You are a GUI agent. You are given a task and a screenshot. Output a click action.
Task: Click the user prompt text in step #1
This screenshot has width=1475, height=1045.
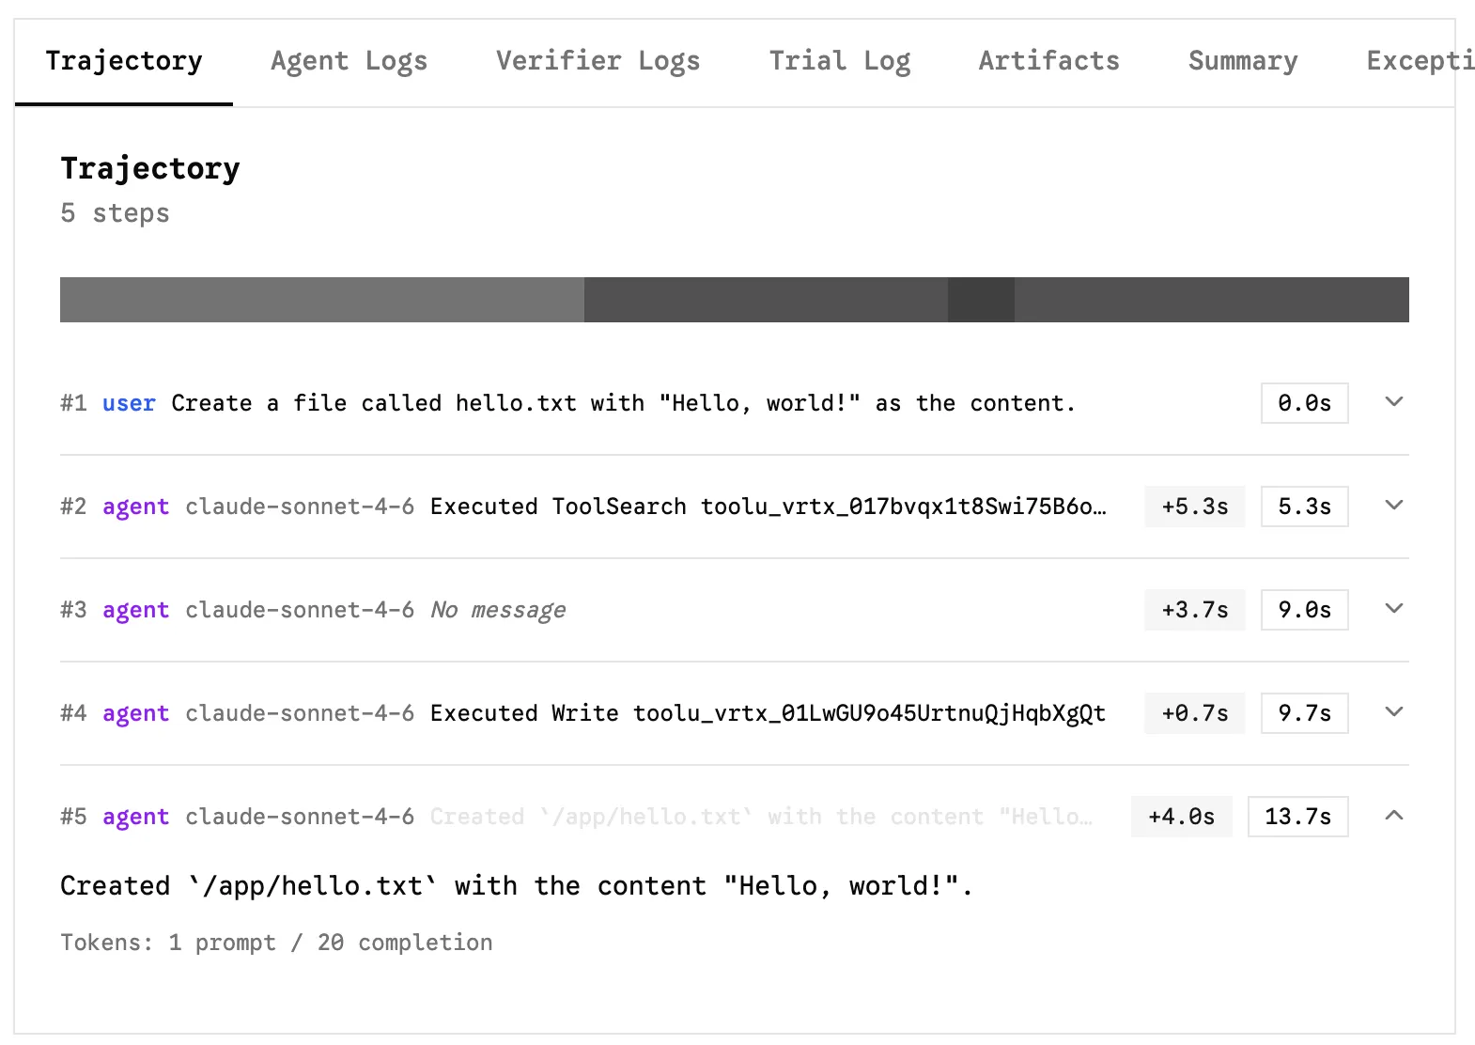(x=622, y=403)
